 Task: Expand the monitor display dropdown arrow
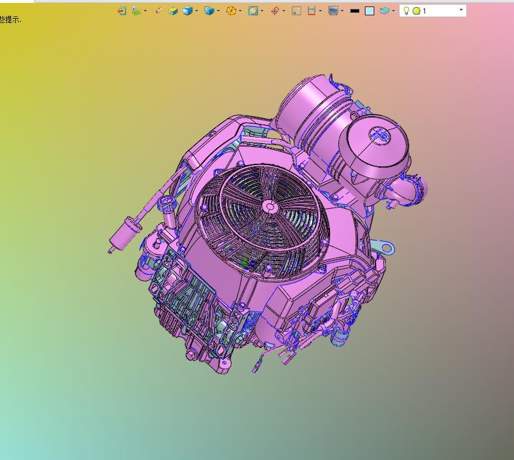coord(342,11)
